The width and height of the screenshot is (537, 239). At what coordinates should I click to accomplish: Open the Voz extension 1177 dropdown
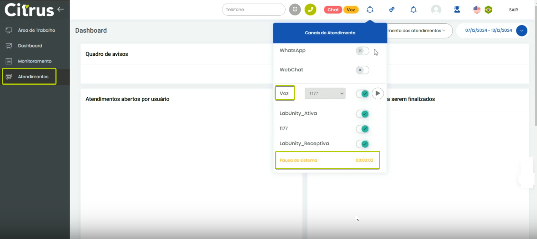click(x=325, y=94)
